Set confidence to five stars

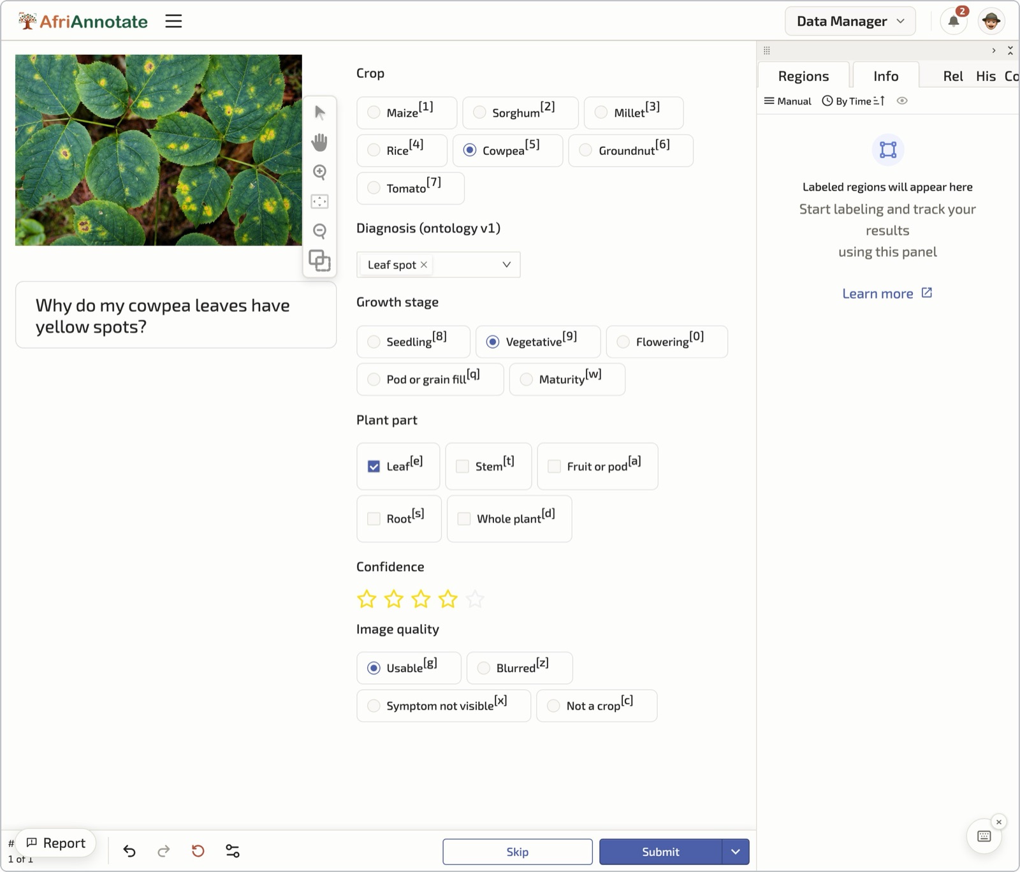[x=475, y=599]
